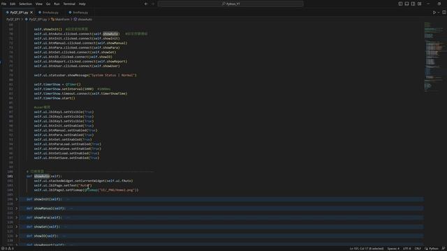Expand the folded showInit function
This screenshot has width=447, height=251.
(17, 199)
